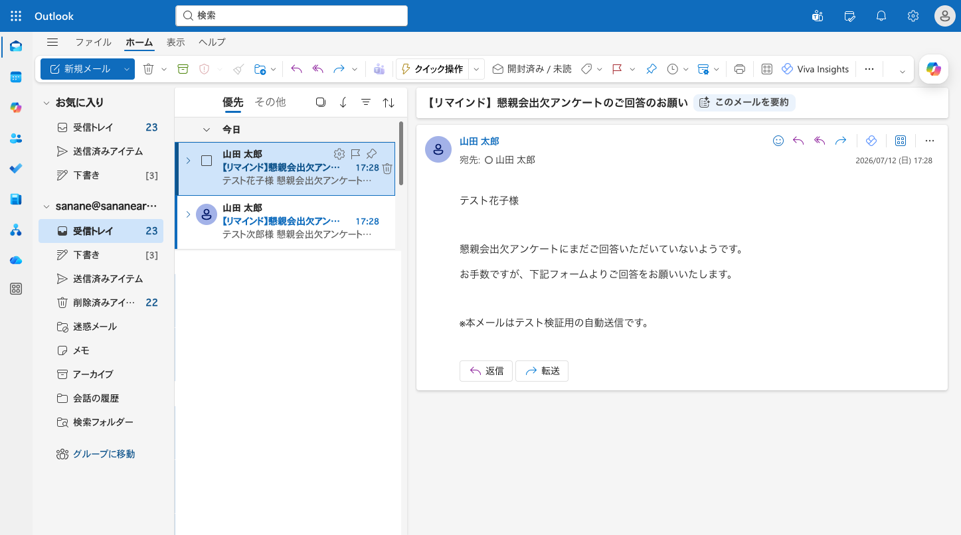Image resolution: width=961 pixels, height=535 pixels.
Task: Expand the テスト次郎様 conversation chevron
Action: pos(188,214)
